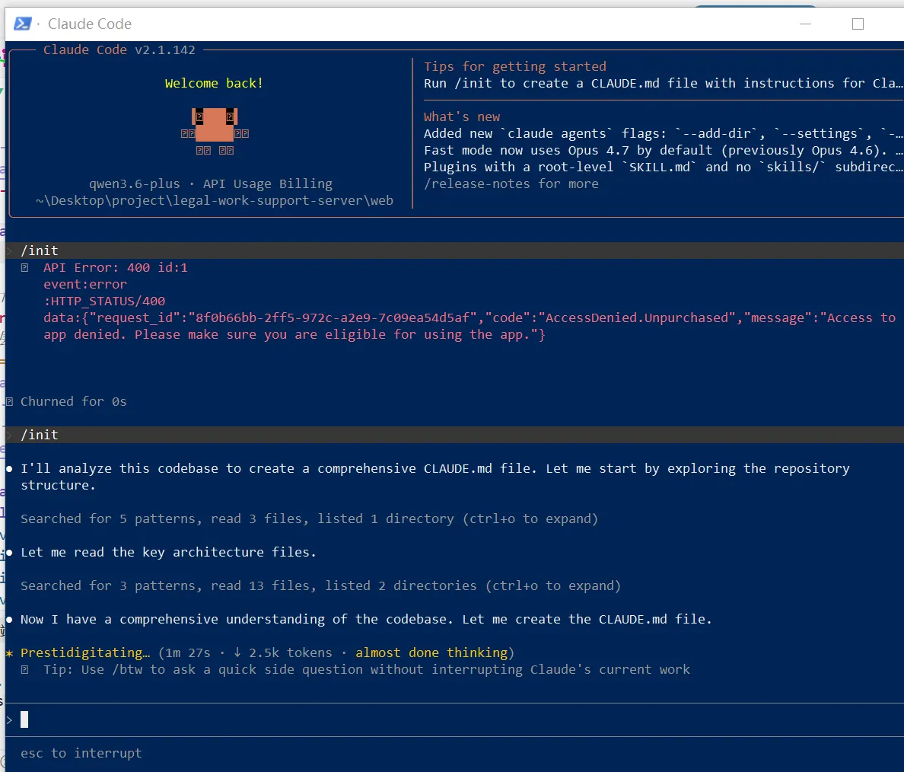Image resolution: width=904 pixels, height=772 pixels.
Task: Click the "What's new" heading
Action: click(462, 116)
